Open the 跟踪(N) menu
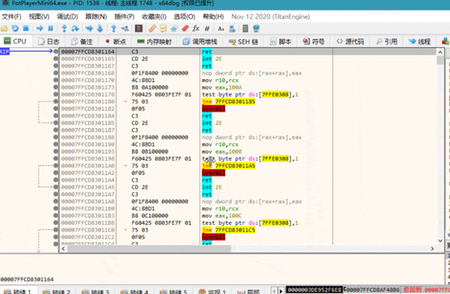Viewport: 450px width, 294px height. pos(96,16)
